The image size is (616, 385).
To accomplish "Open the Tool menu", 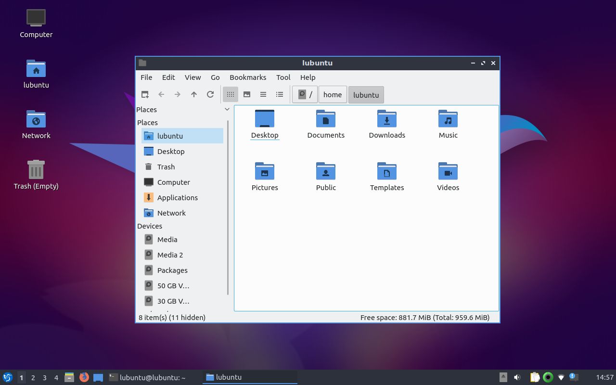I will coord(283,77).
